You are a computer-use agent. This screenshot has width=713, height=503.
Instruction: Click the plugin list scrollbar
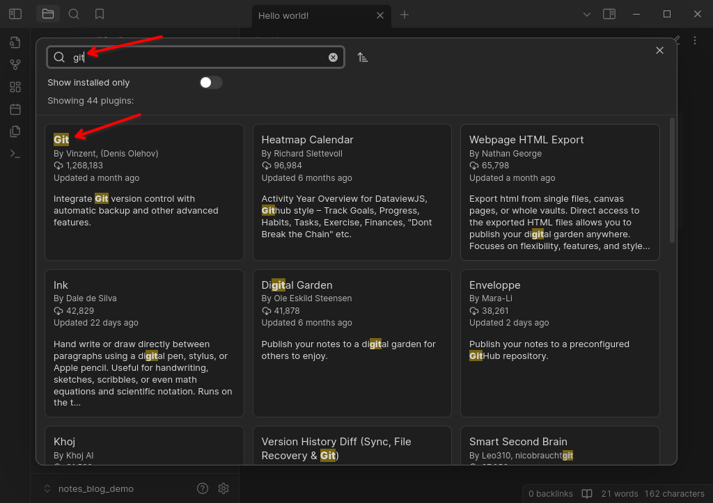(672, 180)
